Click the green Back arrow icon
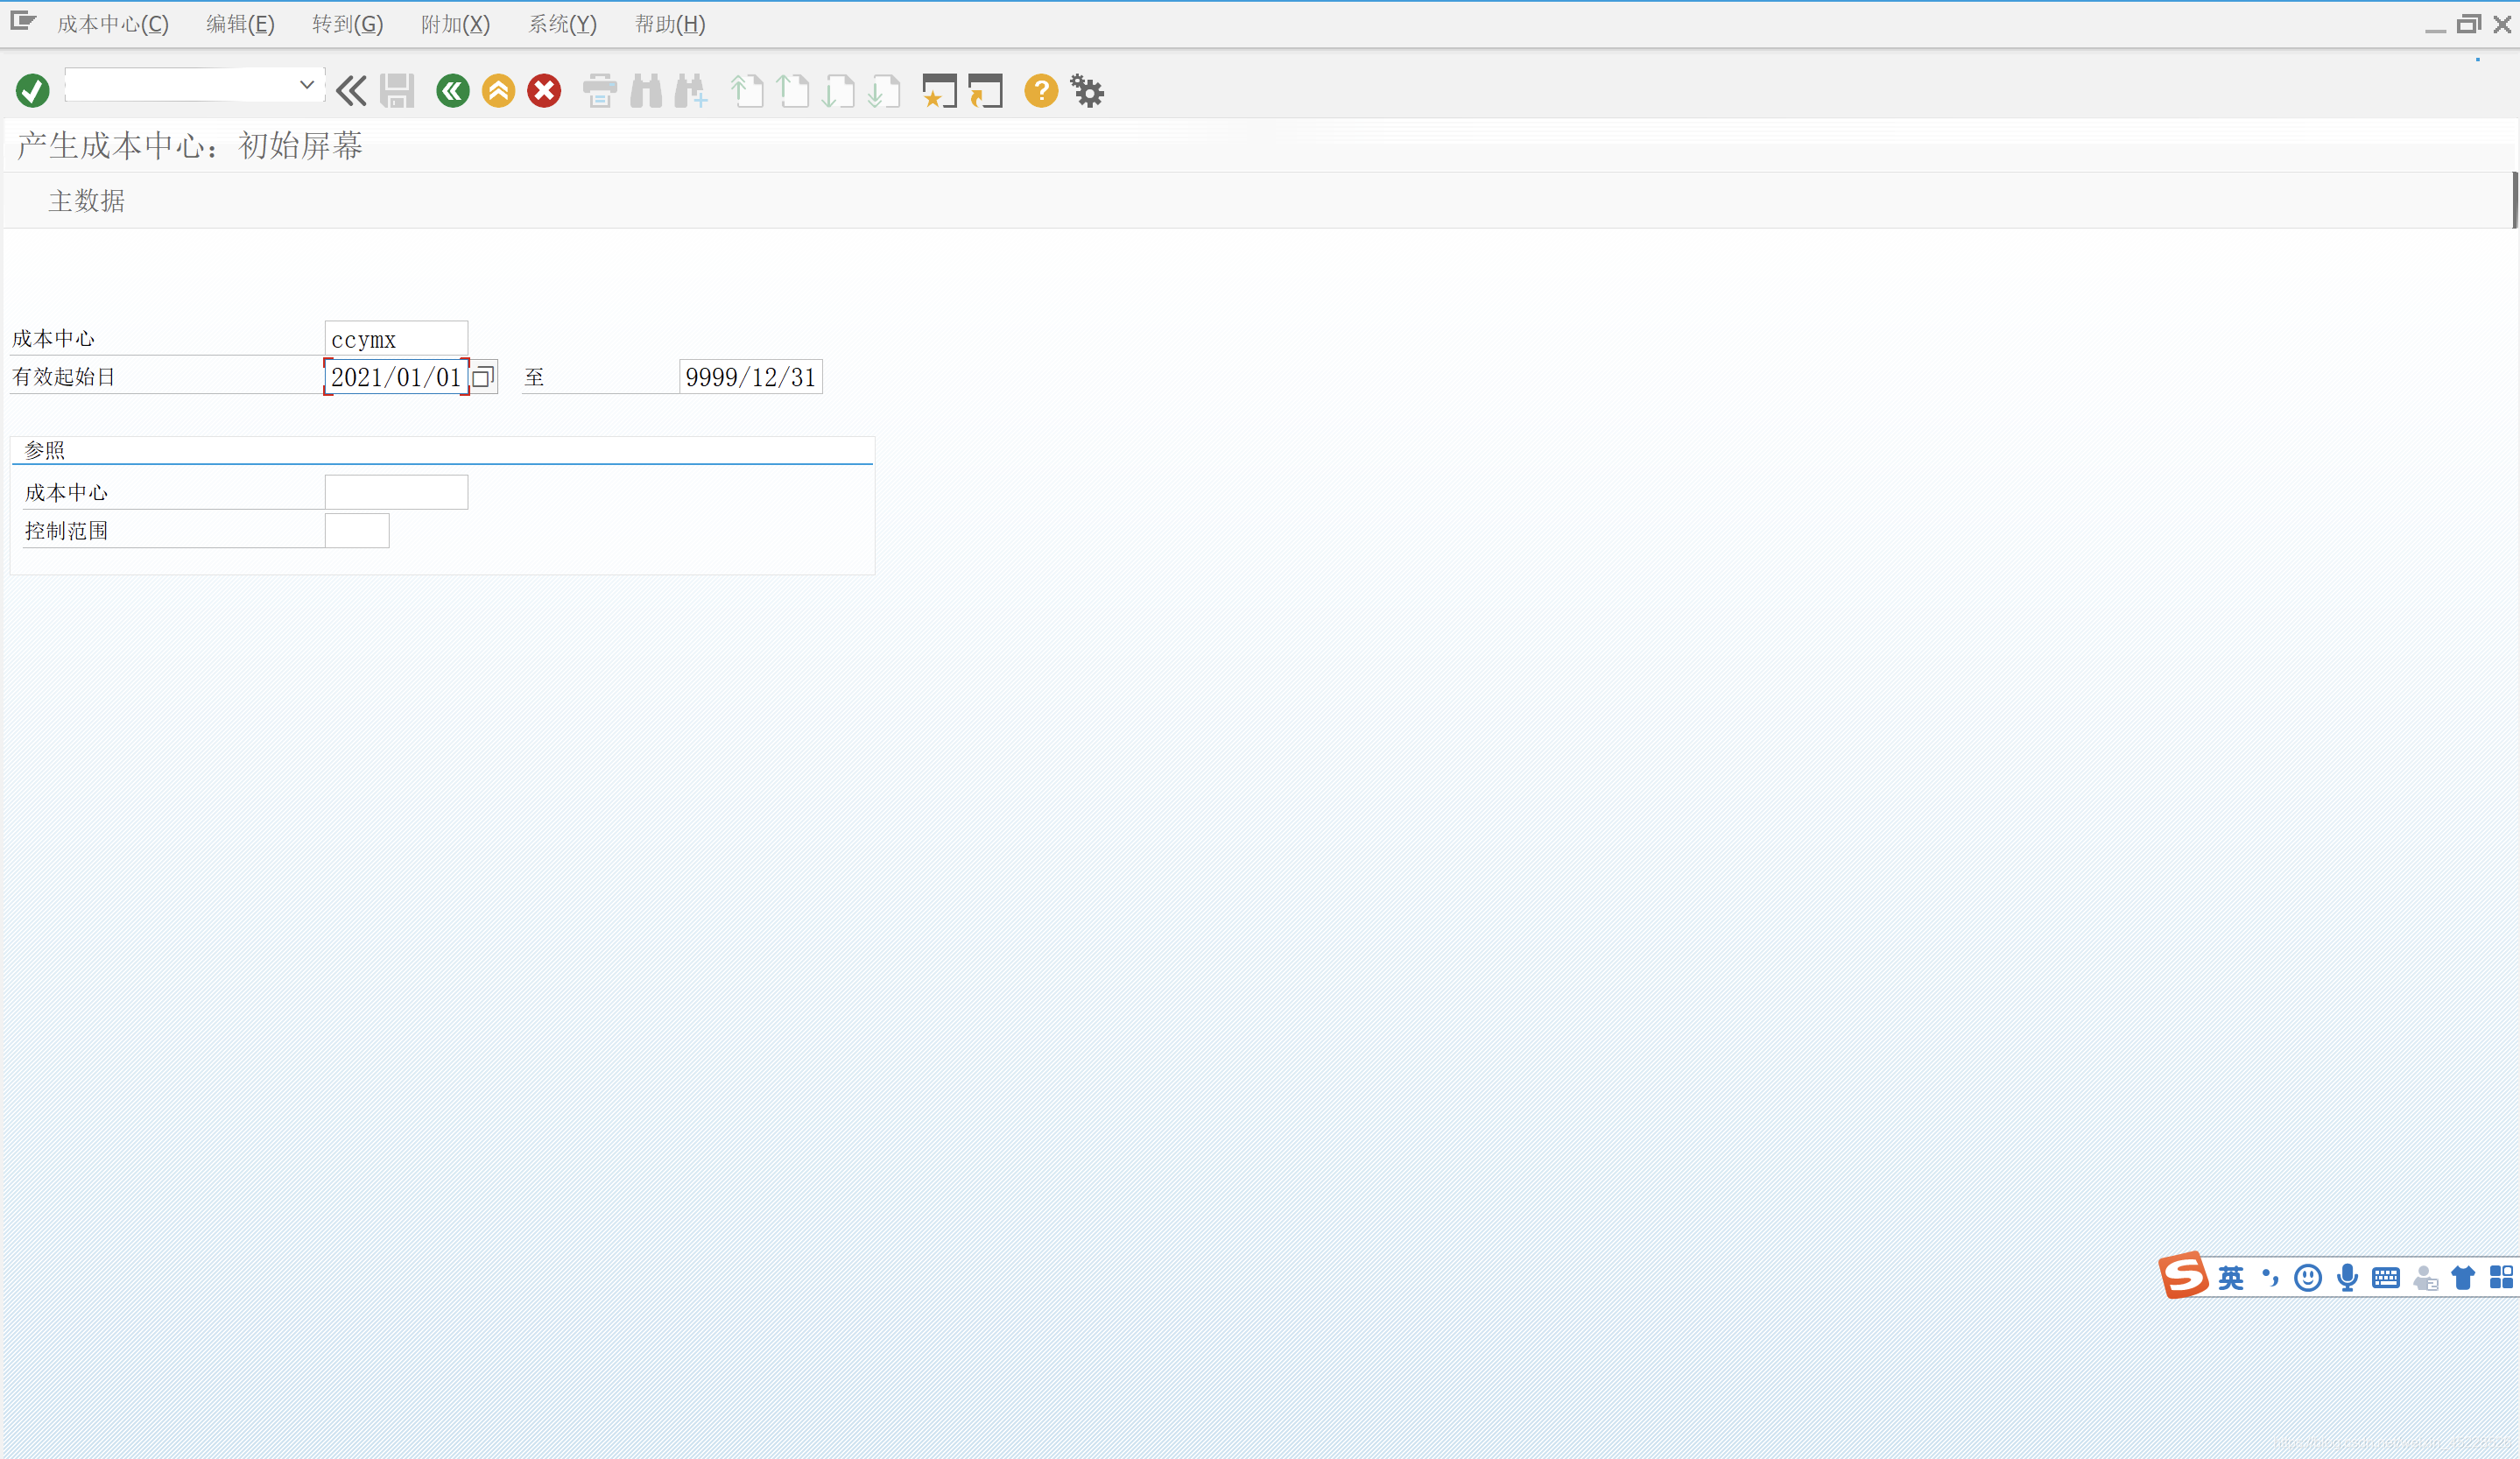Image resolution: width=2520 pixels, height=1459 pixels. click(452, 91)
